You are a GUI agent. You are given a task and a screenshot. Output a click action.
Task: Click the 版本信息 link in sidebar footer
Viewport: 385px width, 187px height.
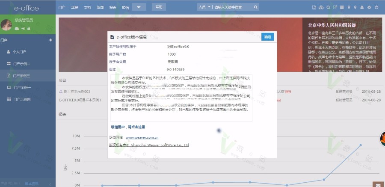[x=32, y=184]
